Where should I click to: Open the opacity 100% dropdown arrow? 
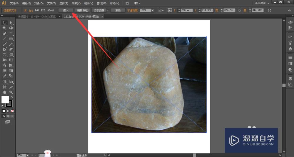(153, 11)
